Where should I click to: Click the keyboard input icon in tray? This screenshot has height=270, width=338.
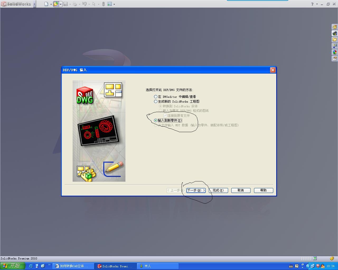click(x=291, y=266)
